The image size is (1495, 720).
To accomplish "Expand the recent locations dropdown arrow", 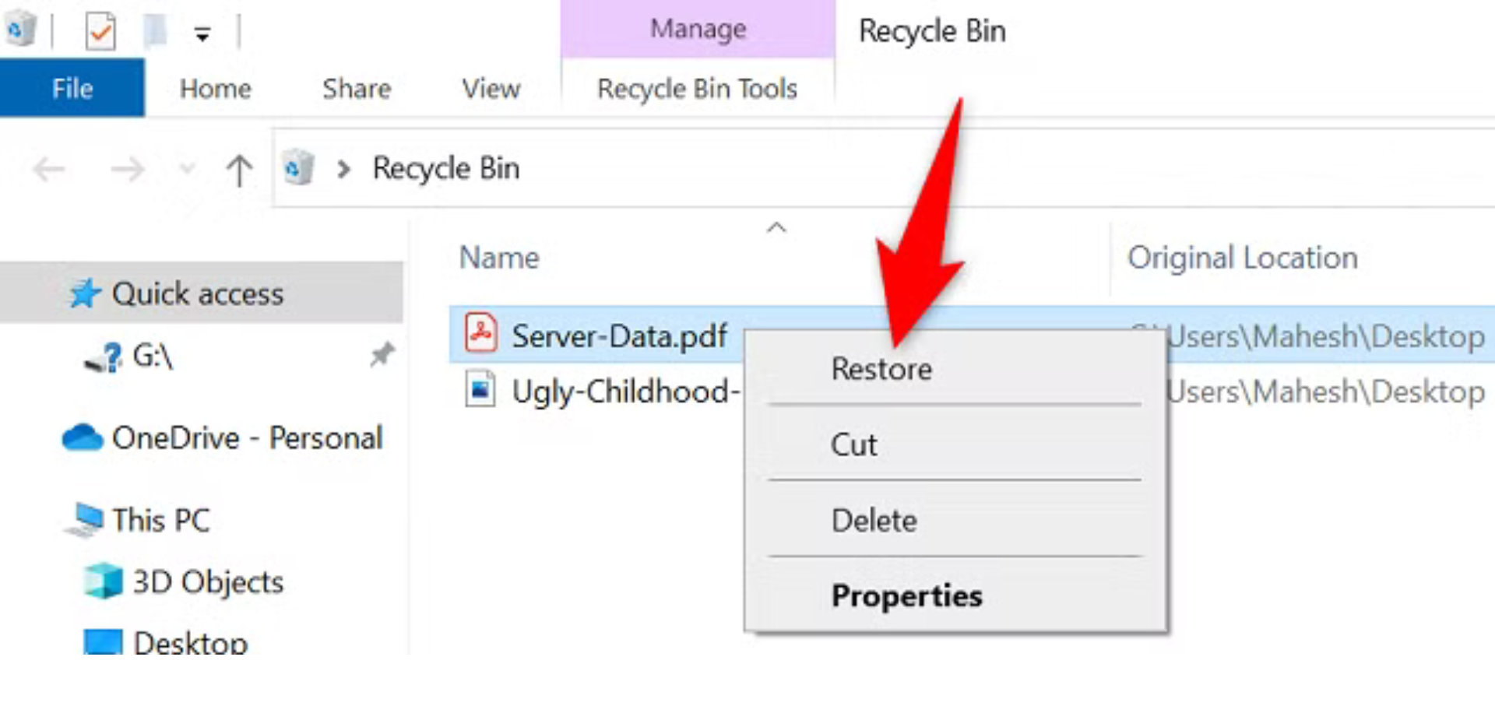I will pos(187,168).
